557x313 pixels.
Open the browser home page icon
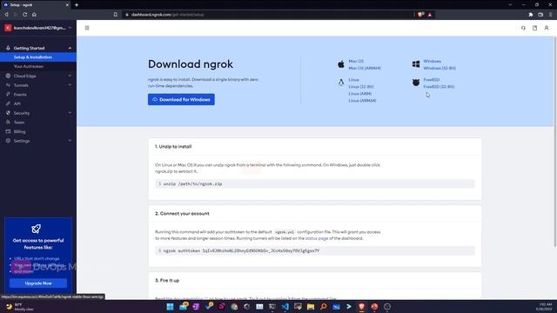(34, 15)
